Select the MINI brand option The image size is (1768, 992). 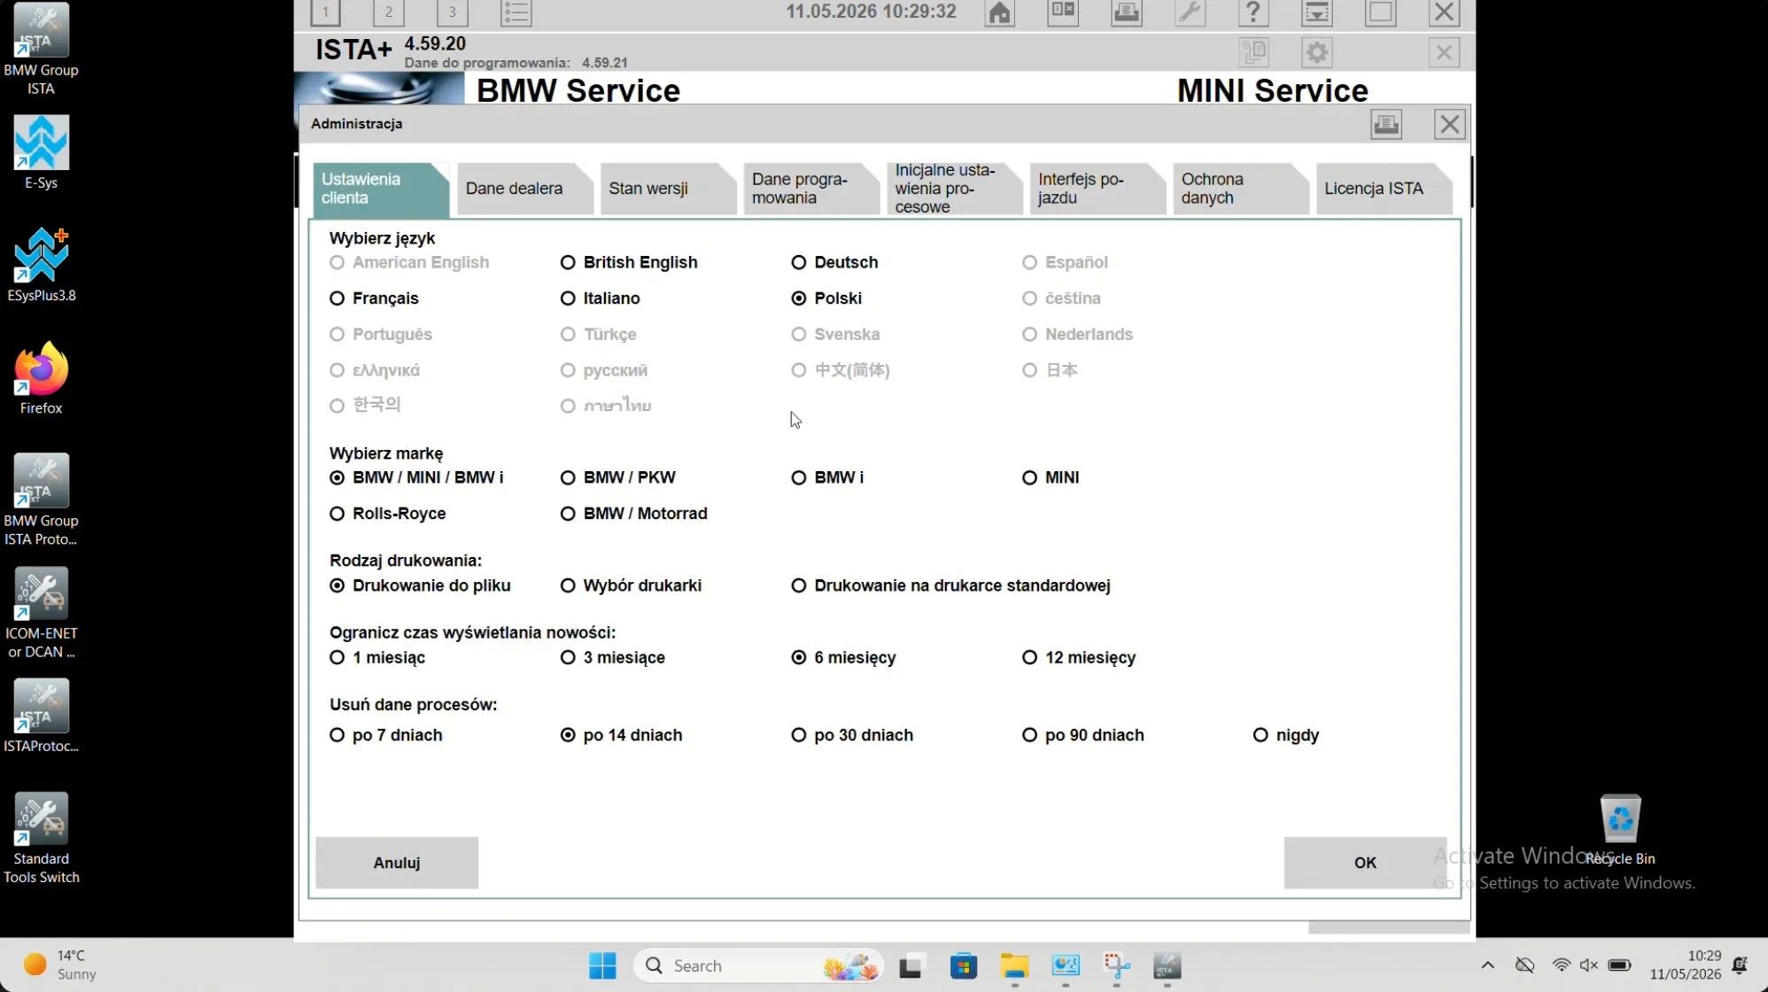click(1051, 477)
